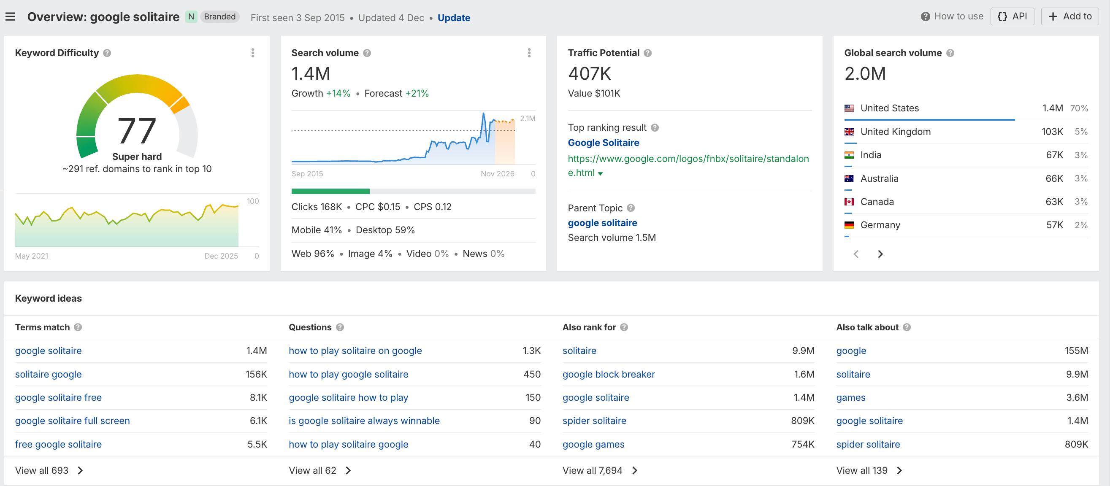
Task: Click the N intent badge
Action: [191, 17]
